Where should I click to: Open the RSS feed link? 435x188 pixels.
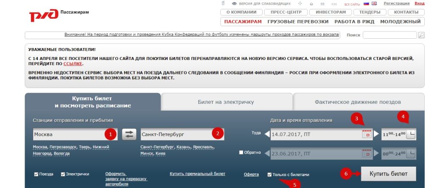point(334,4)
